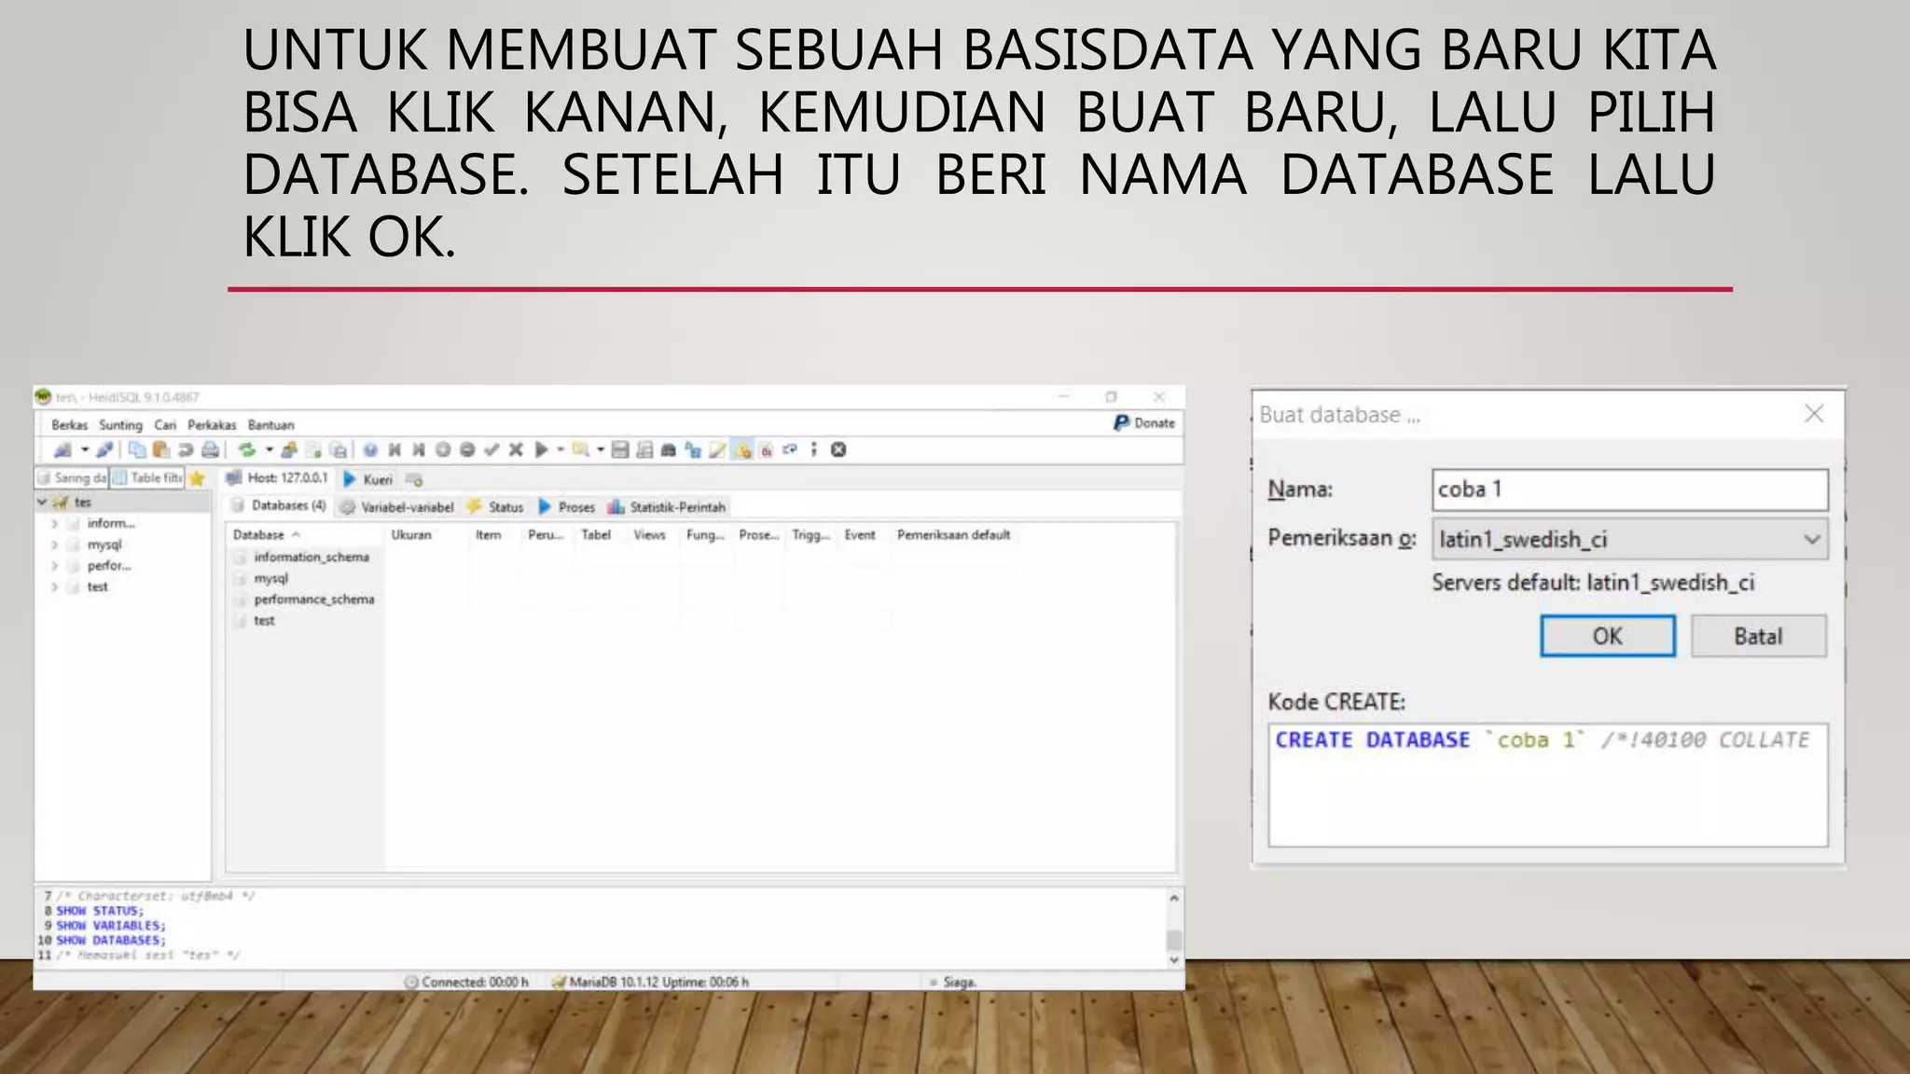The height and width of the screenshot is (1074, 1910).
Task: Click the Undo arrow icon
Action: coord(186,450)
